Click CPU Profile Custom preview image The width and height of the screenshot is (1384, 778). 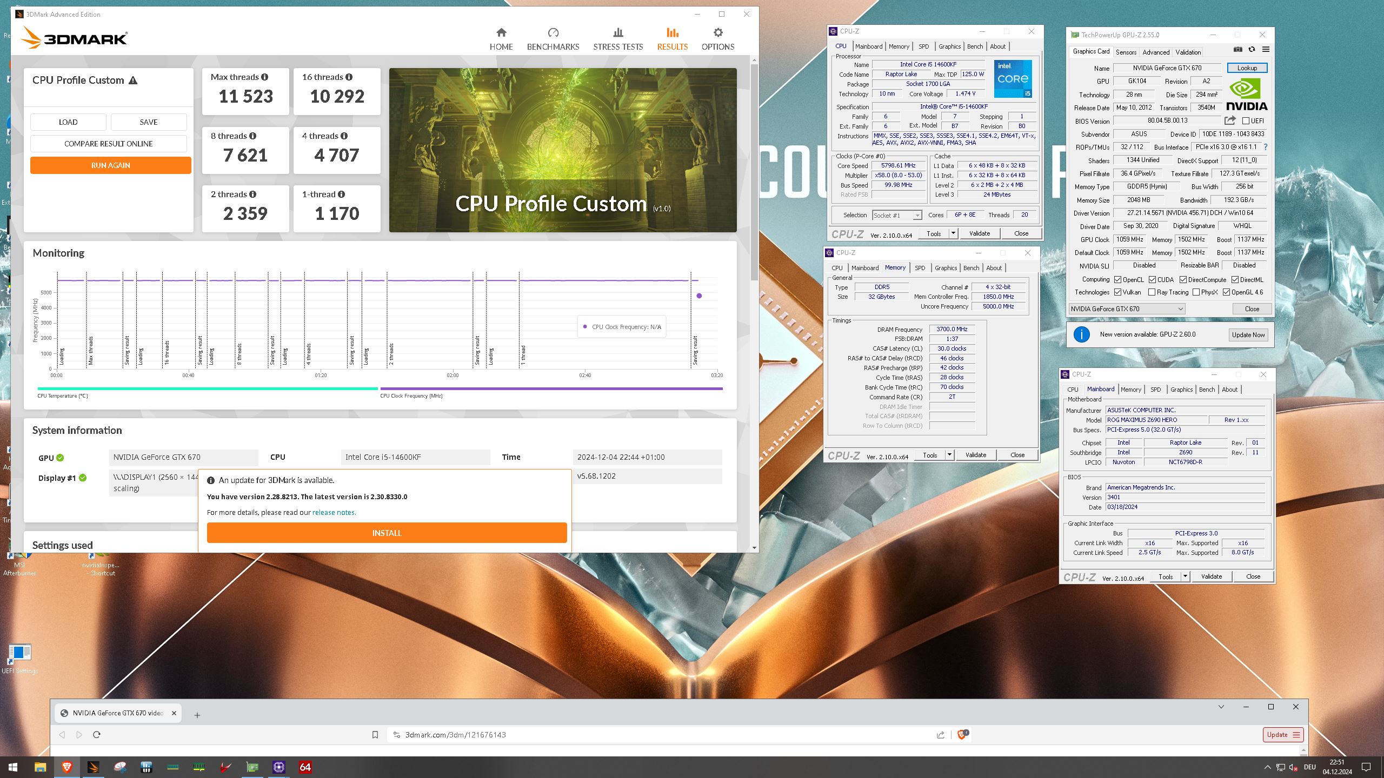(x=563, y=150)
